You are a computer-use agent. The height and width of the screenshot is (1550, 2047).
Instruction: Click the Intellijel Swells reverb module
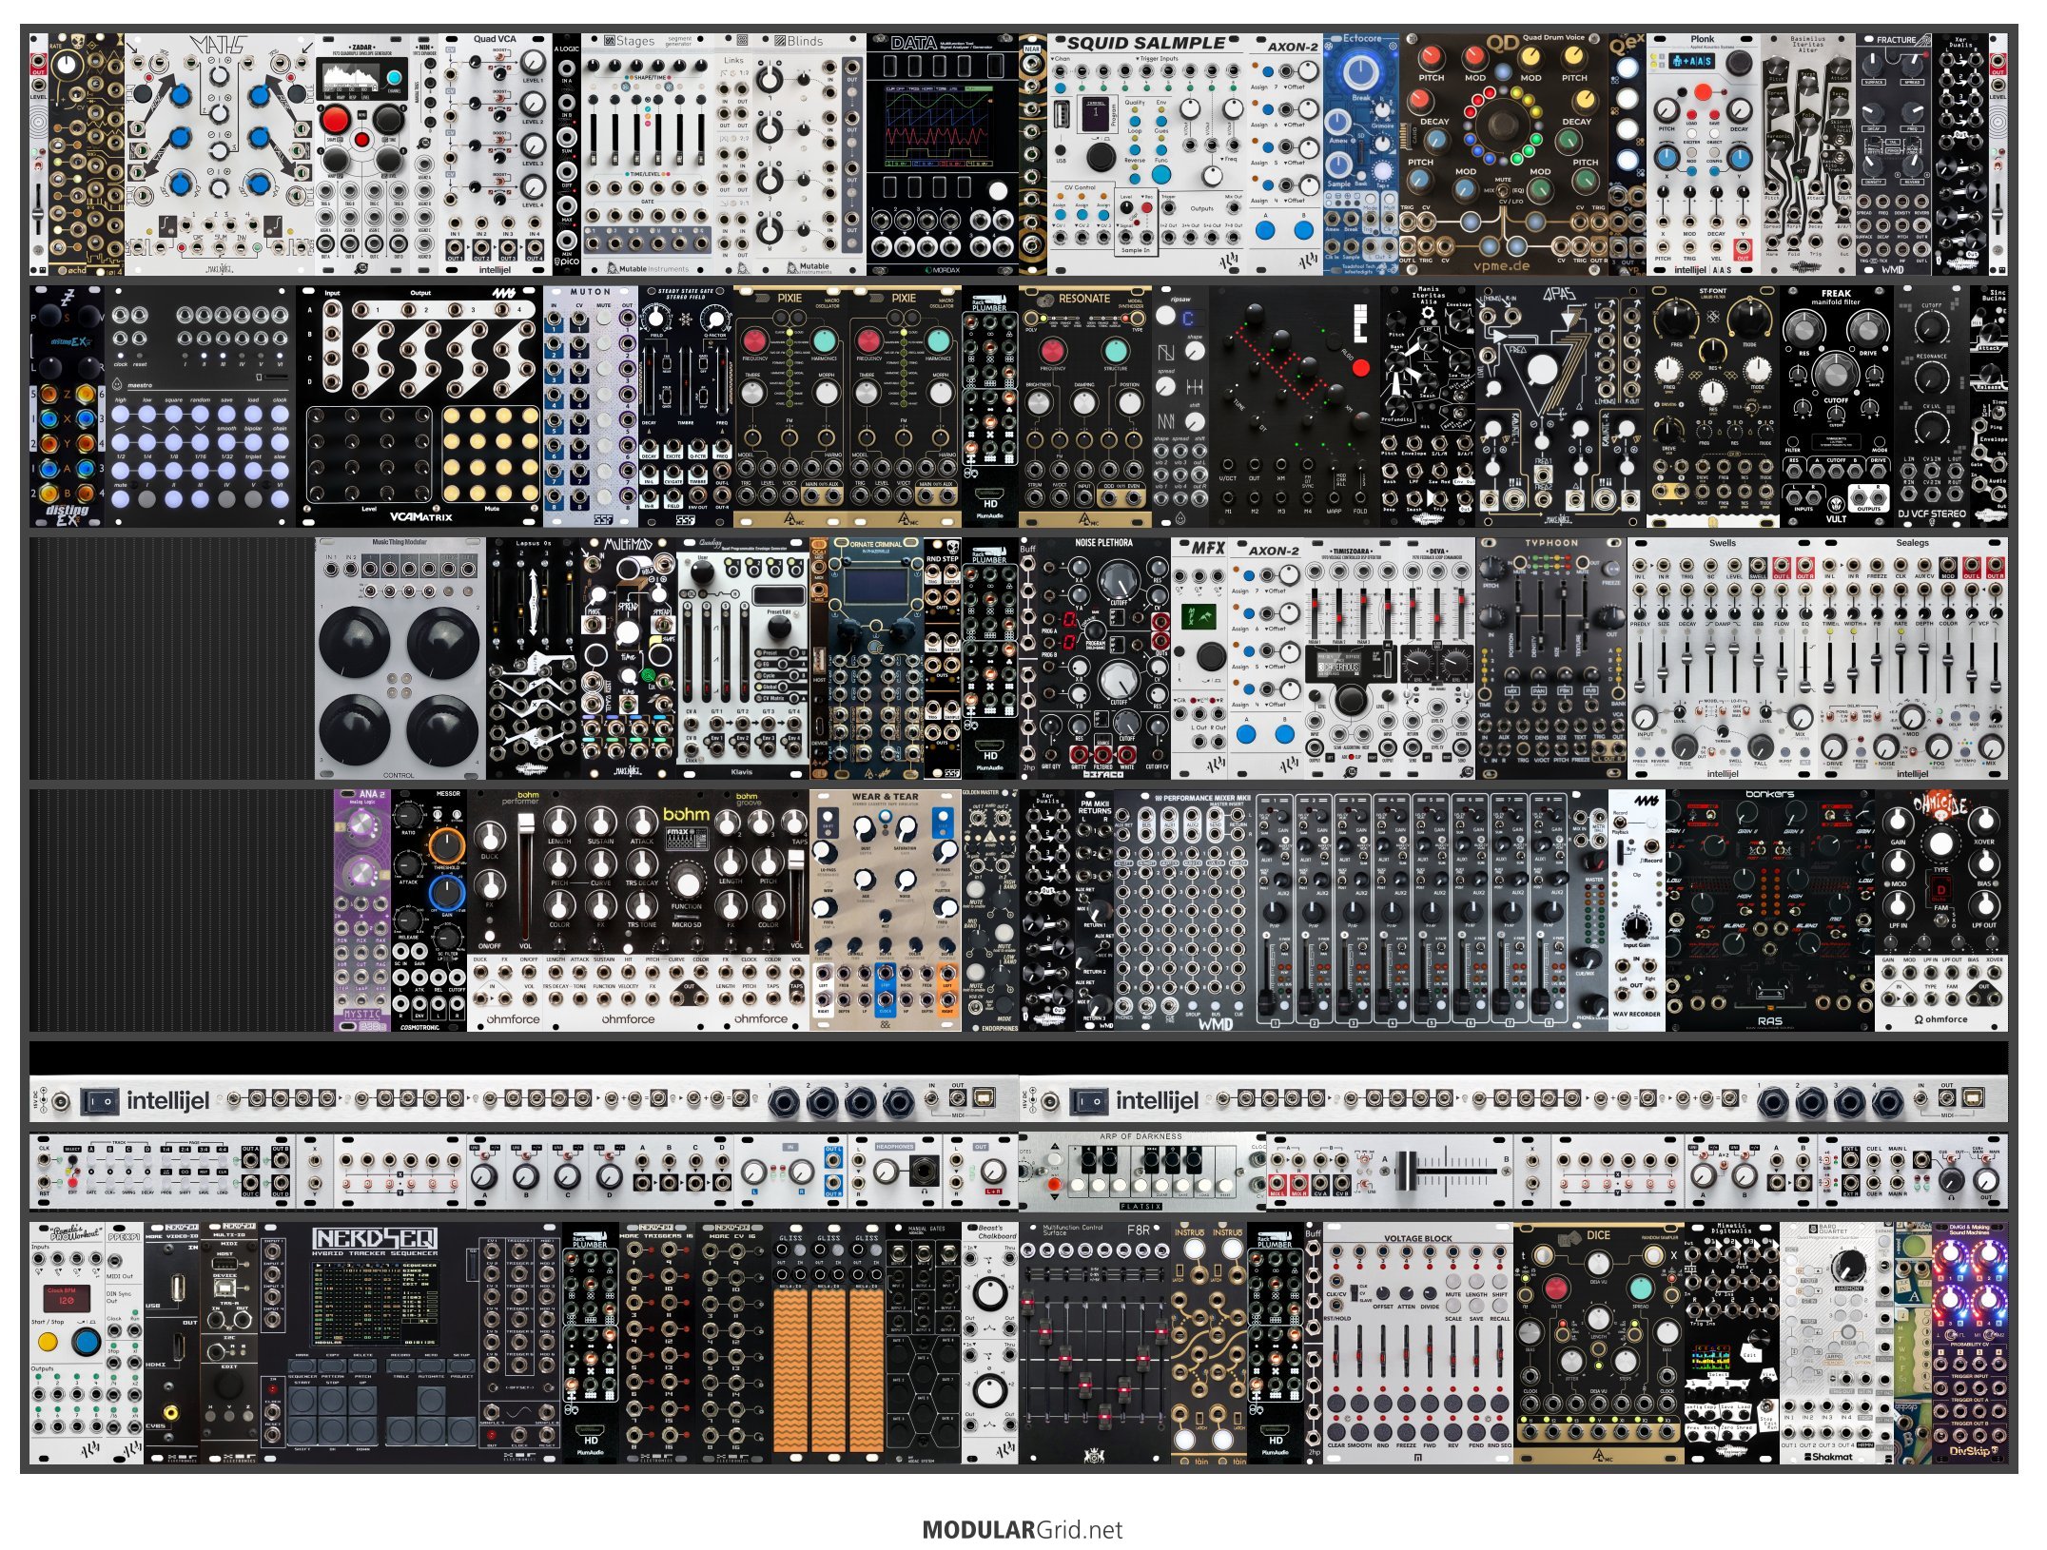tap(1722, 658)
